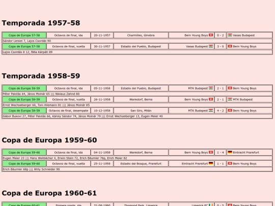275x206 pixels.
Task: Click 'MTK Budapest' home team, 10-12-1958 row
Action: (x=198, y=110)
